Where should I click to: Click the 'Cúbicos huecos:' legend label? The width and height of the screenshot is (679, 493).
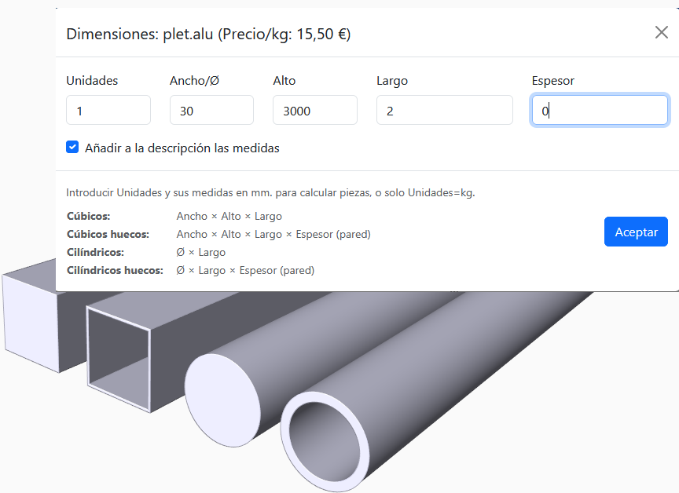click(108, 234)
